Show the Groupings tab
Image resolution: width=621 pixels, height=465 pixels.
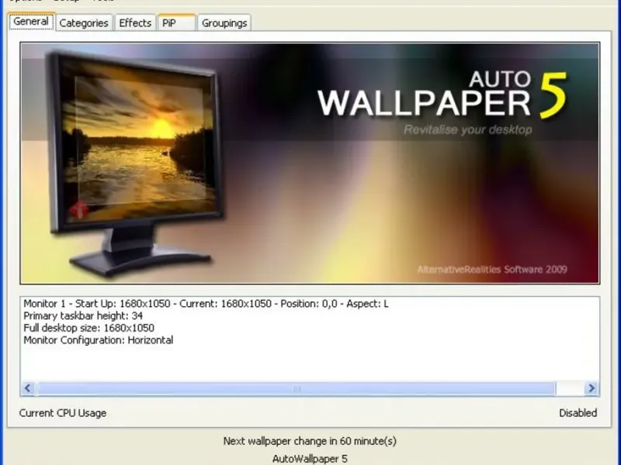point(224,23)
